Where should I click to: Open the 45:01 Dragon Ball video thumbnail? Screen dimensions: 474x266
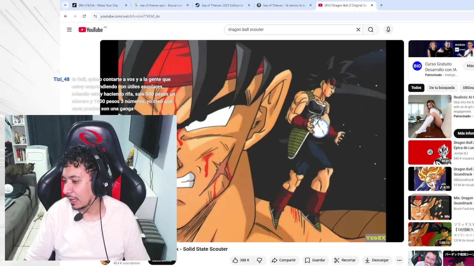430,152
